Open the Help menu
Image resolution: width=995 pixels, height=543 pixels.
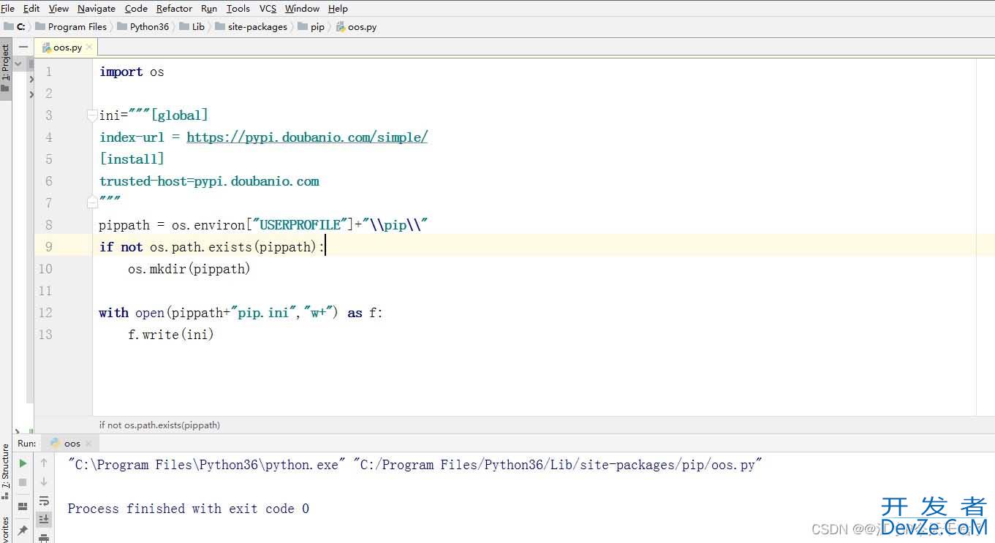pyautogui.click(x=338, y=9)
